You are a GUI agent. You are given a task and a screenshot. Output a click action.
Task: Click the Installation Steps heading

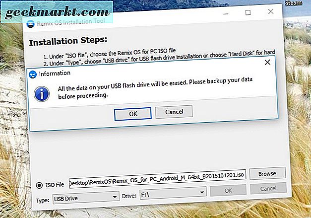68,41
